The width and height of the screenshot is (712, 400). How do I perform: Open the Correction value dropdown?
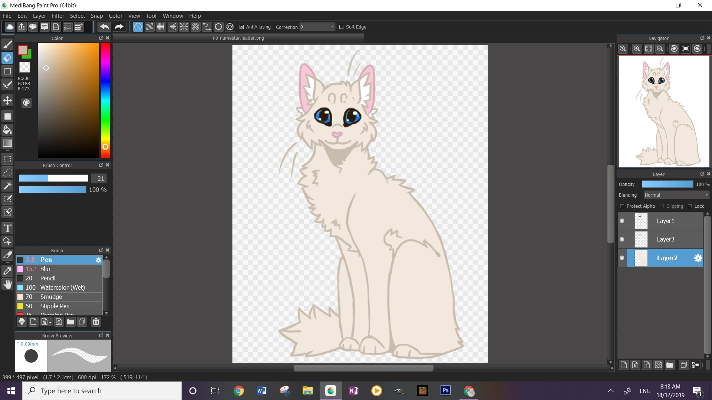(x=332, y=27)
